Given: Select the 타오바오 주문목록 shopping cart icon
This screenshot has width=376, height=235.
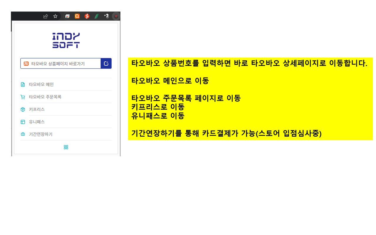Looking at the screenshot, I should point(23,97).
